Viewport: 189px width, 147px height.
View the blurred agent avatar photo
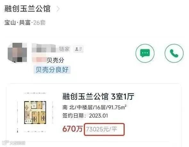(17, 52)
